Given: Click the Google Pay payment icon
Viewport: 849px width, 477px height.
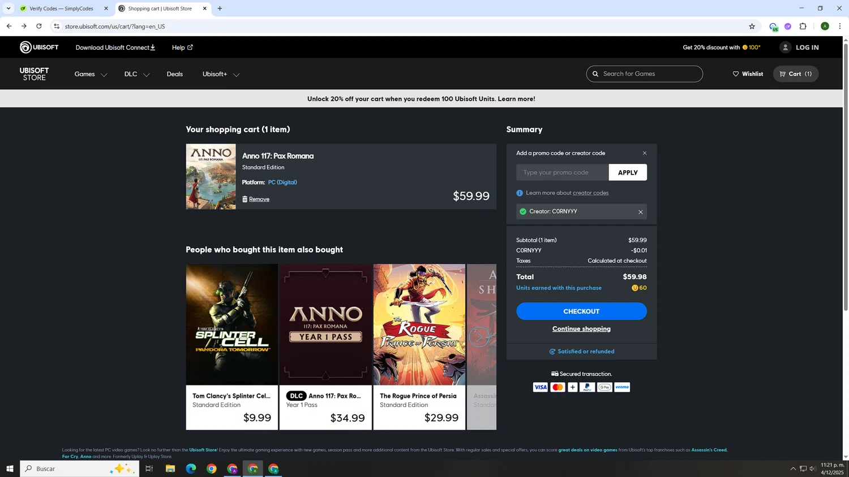Looking at the screenshot, I should click(604, 387).
